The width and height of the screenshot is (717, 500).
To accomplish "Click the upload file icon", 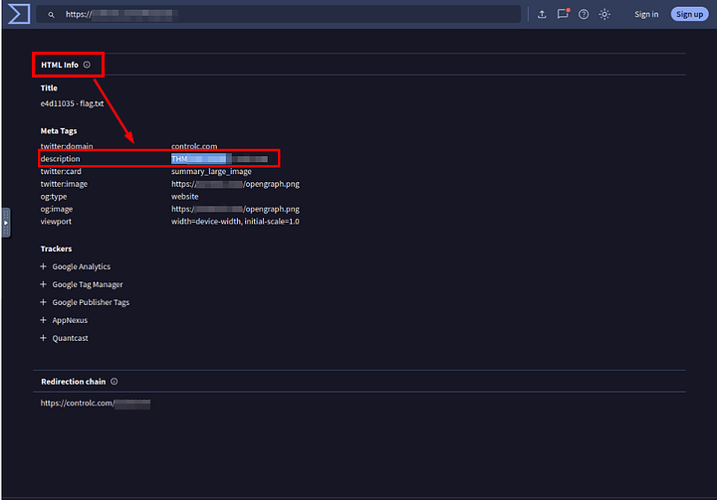I will [x=542, y=14].
